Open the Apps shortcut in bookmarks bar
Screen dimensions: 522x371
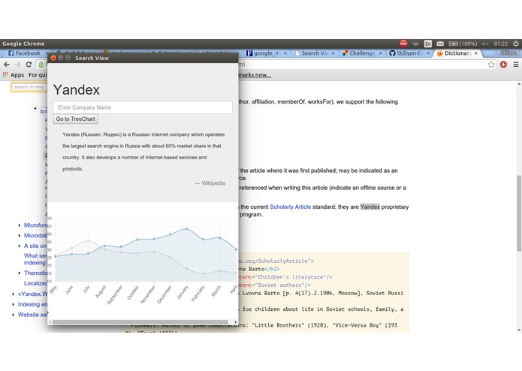pyautogui.click(x=14, y=75)
